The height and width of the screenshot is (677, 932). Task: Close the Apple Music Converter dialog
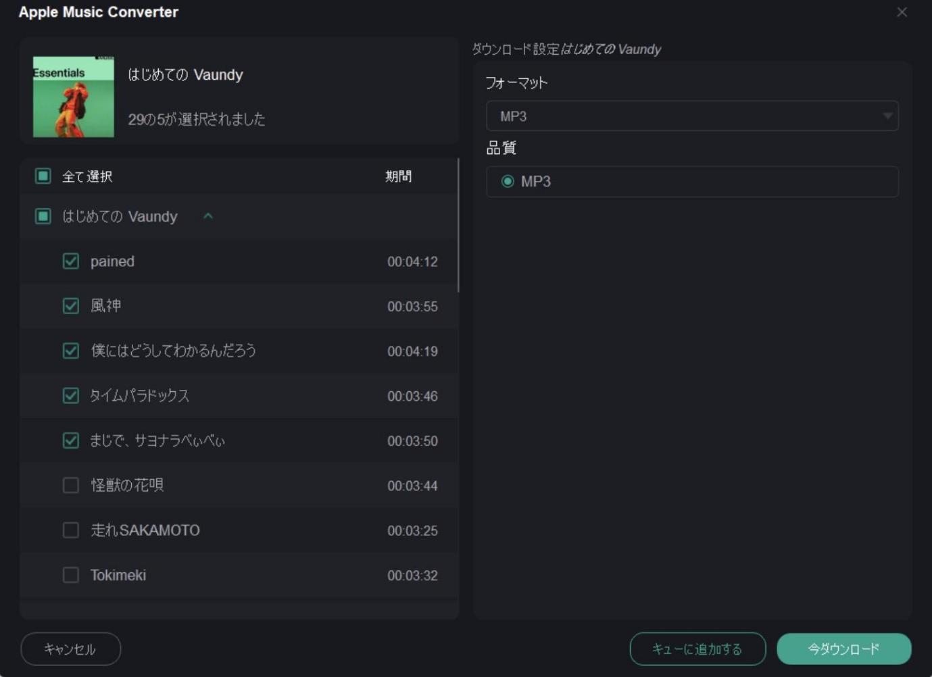(902, 12)
